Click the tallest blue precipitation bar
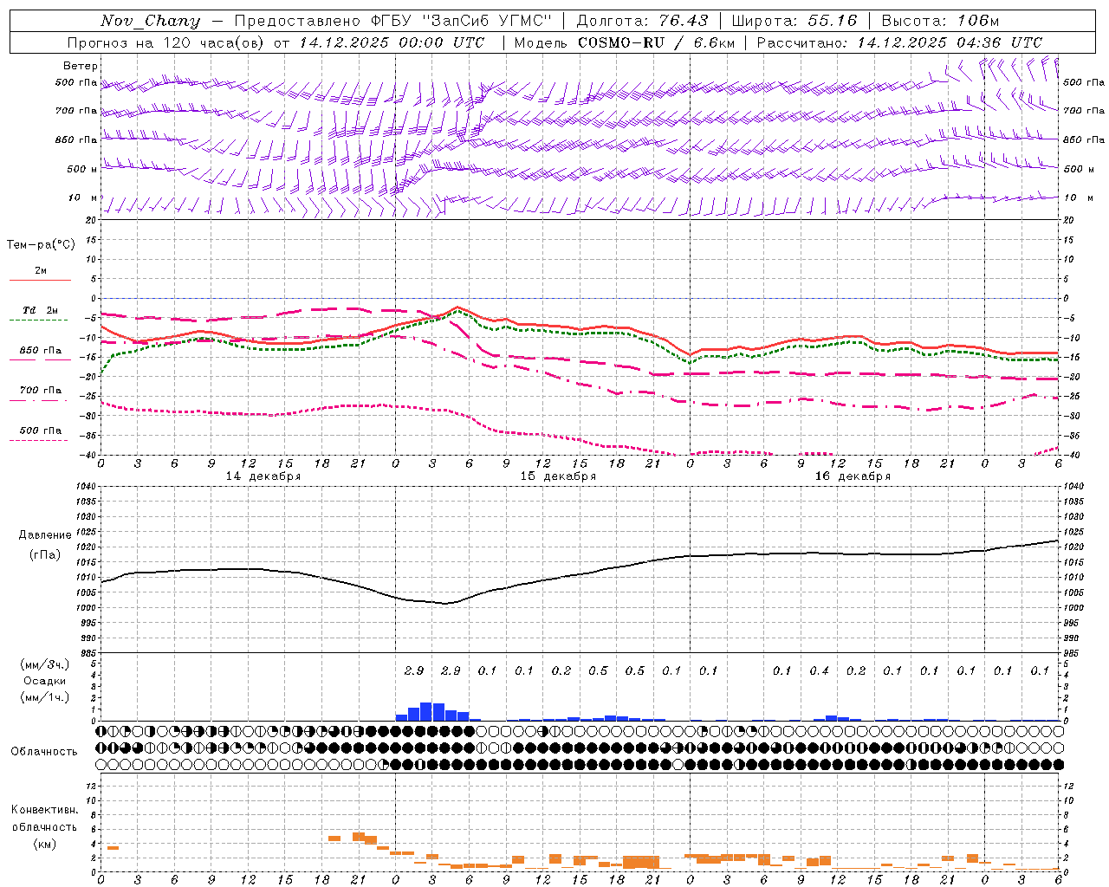 (426, 711)
